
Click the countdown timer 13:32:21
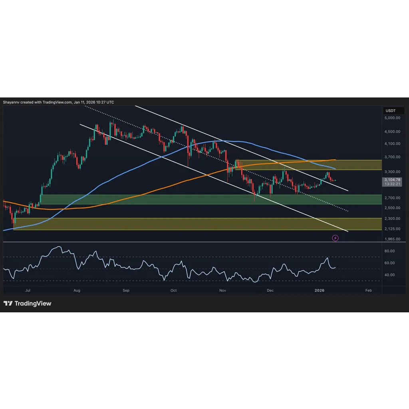coord(392,184)
